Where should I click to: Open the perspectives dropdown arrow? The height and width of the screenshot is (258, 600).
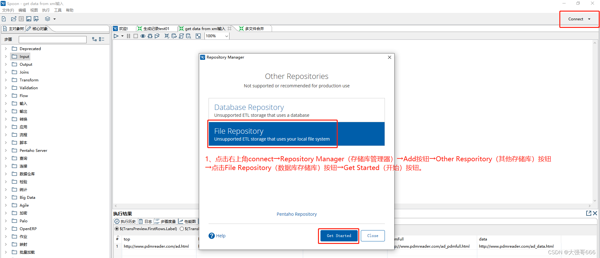pyautogui.click(x=54, y=19)
